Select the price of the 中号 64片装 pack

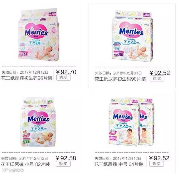(159, 158)
